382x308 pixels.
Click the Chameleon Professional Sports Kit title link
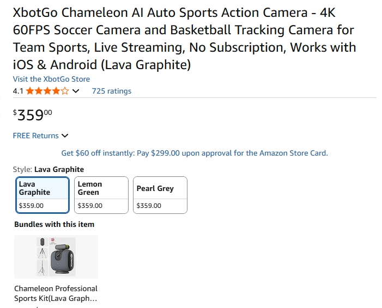[56, 293]
